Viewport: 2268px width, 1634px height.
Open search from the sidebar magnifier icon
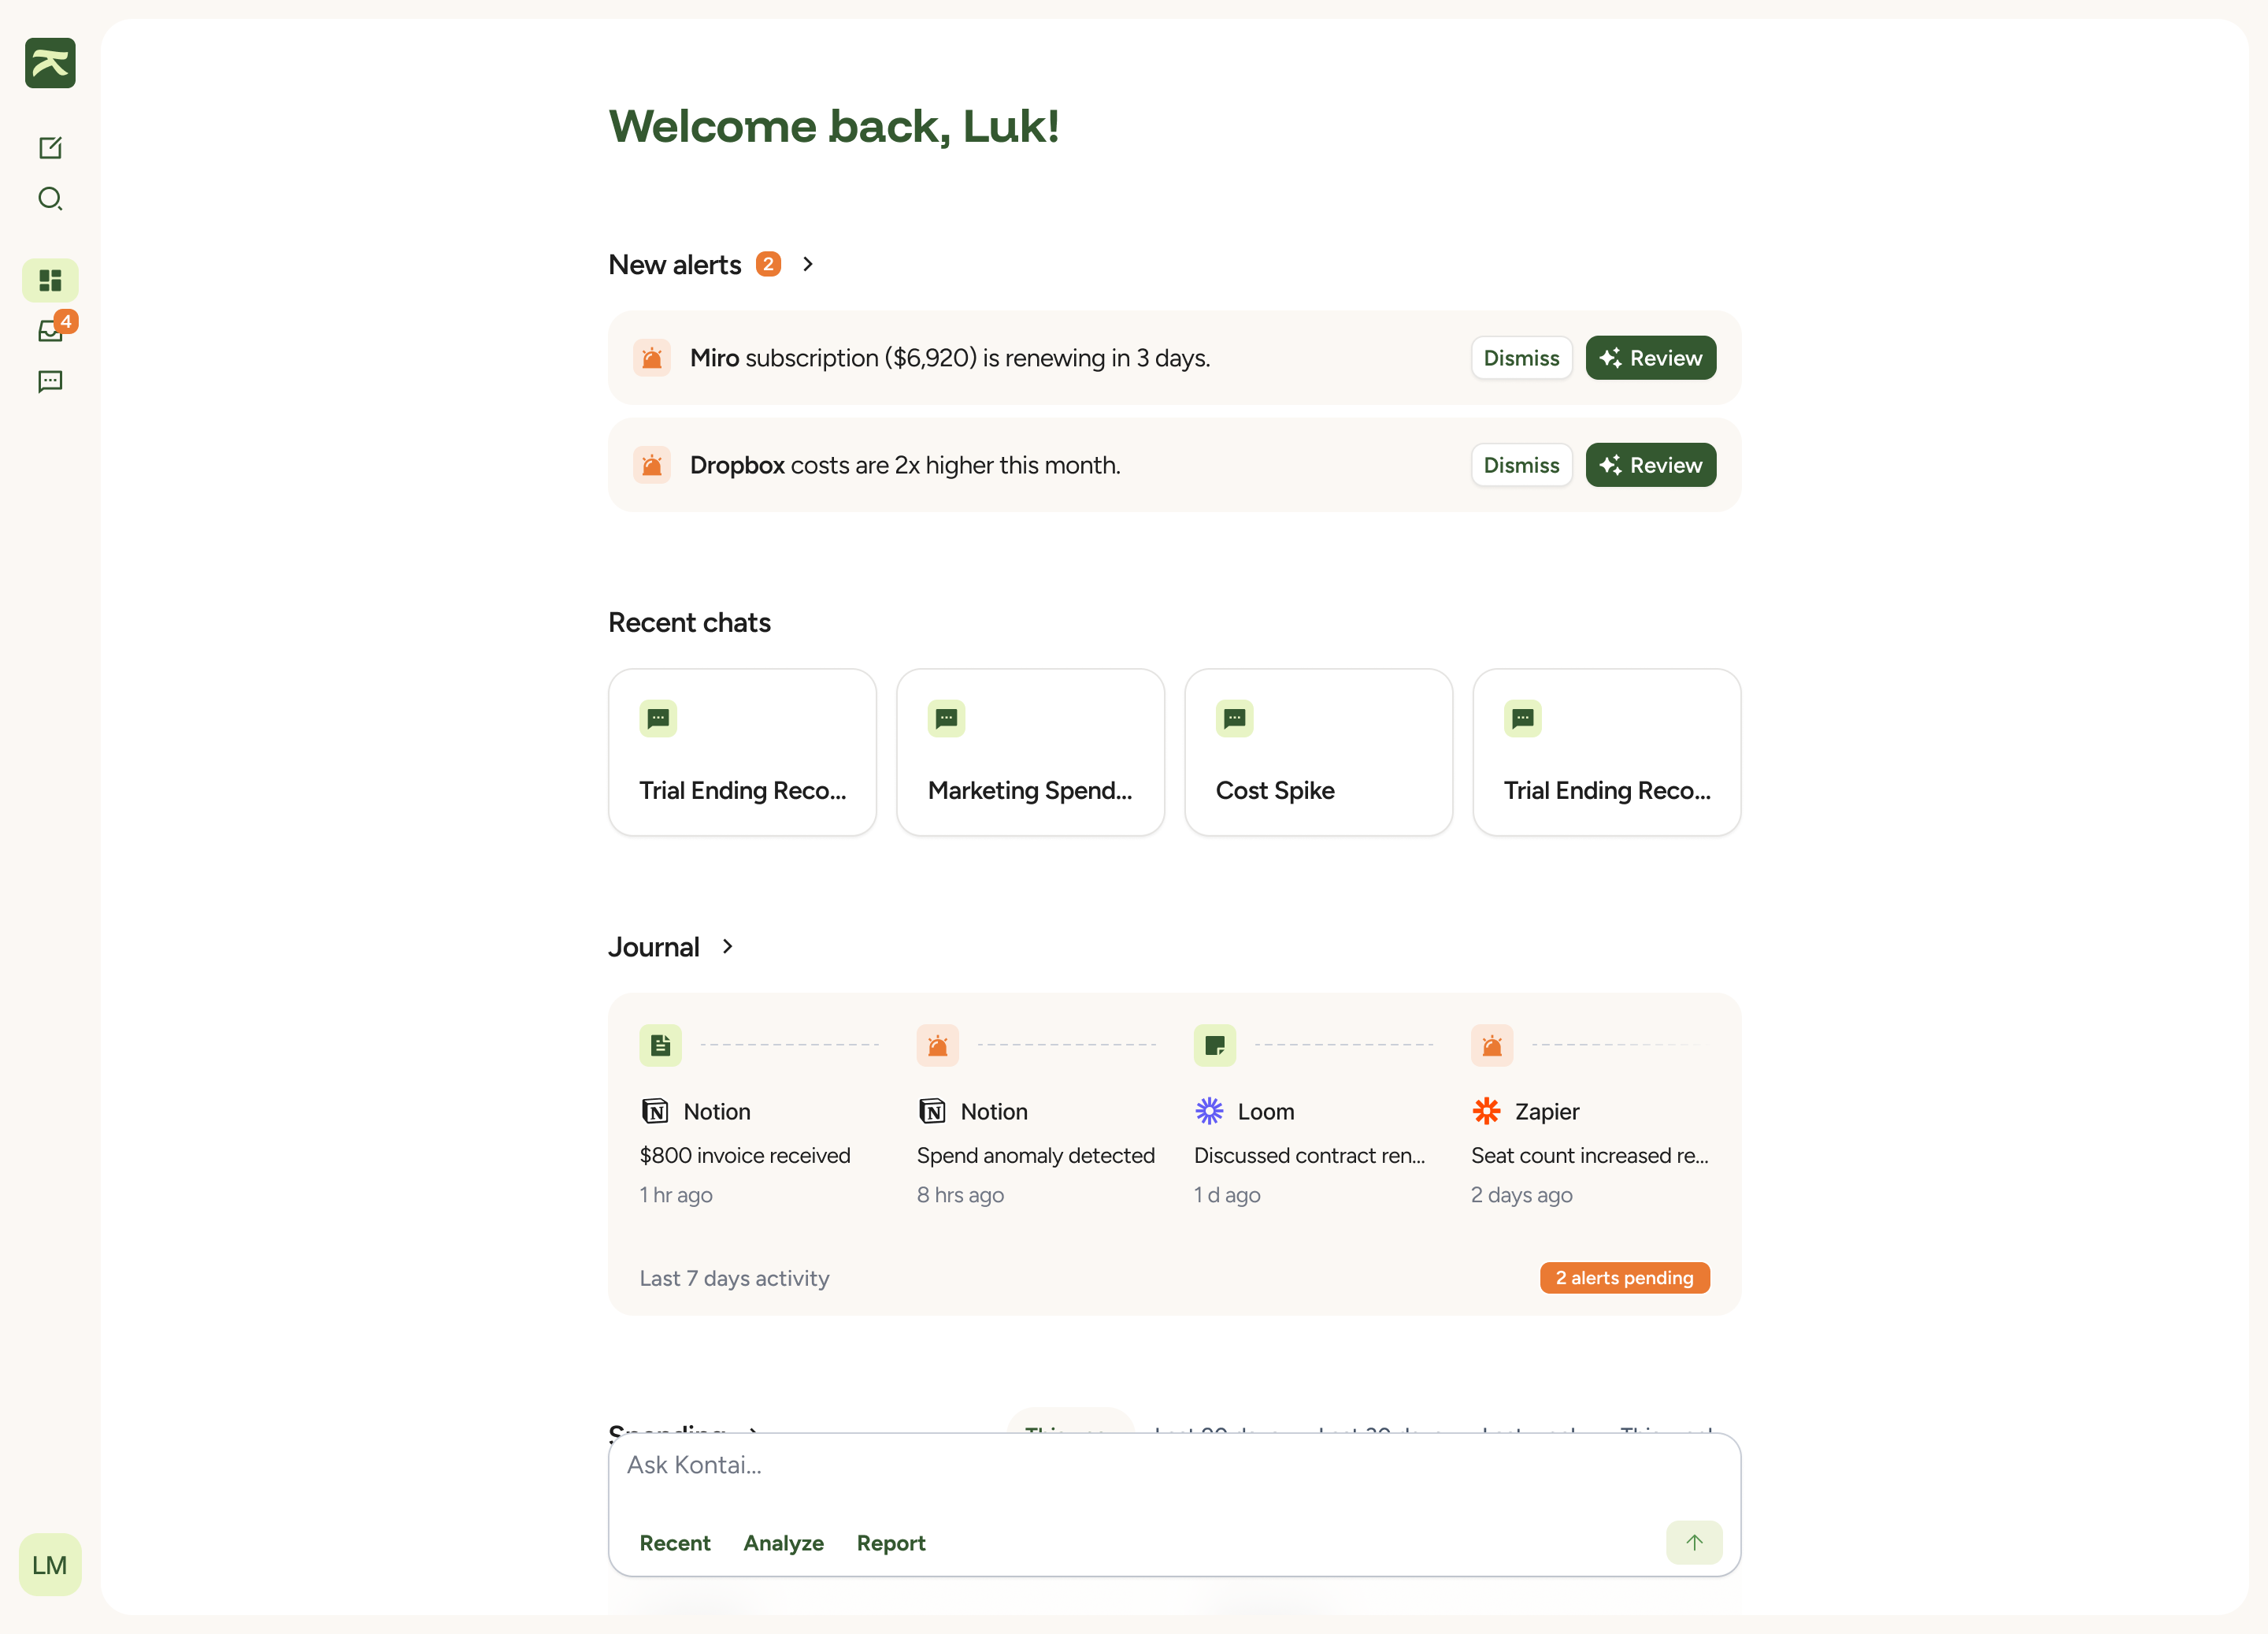pyautogui.click(x=50, y=198)
